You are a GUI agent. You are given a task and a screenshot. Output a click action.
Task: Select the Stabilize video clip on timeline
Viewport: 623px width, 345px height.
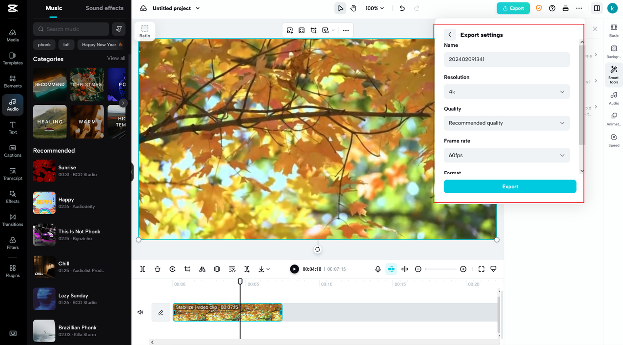pyautogui.click(x=227, y=312)
